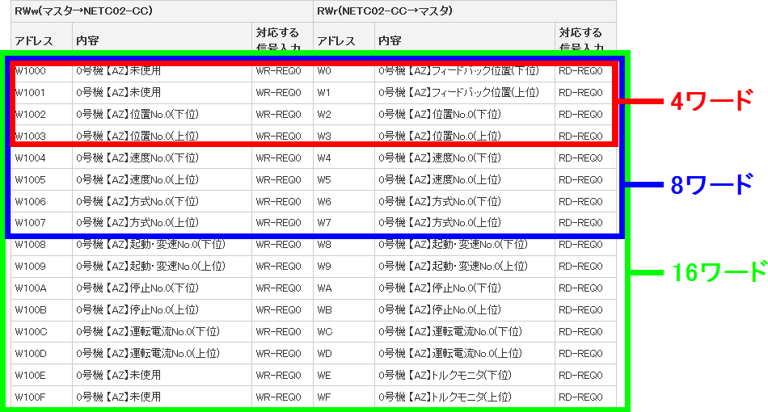Select 起動・変速No.0(下位) content in row W1008
The width and height of the screenshot is (768, 412).
162,245
